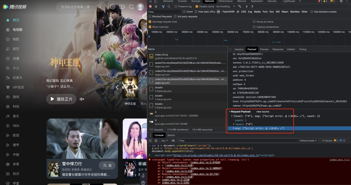Image resolution: width=351 pixels, height=185 pixels.
Task: Open the Default levels dropdown
Action: point(308,141)
